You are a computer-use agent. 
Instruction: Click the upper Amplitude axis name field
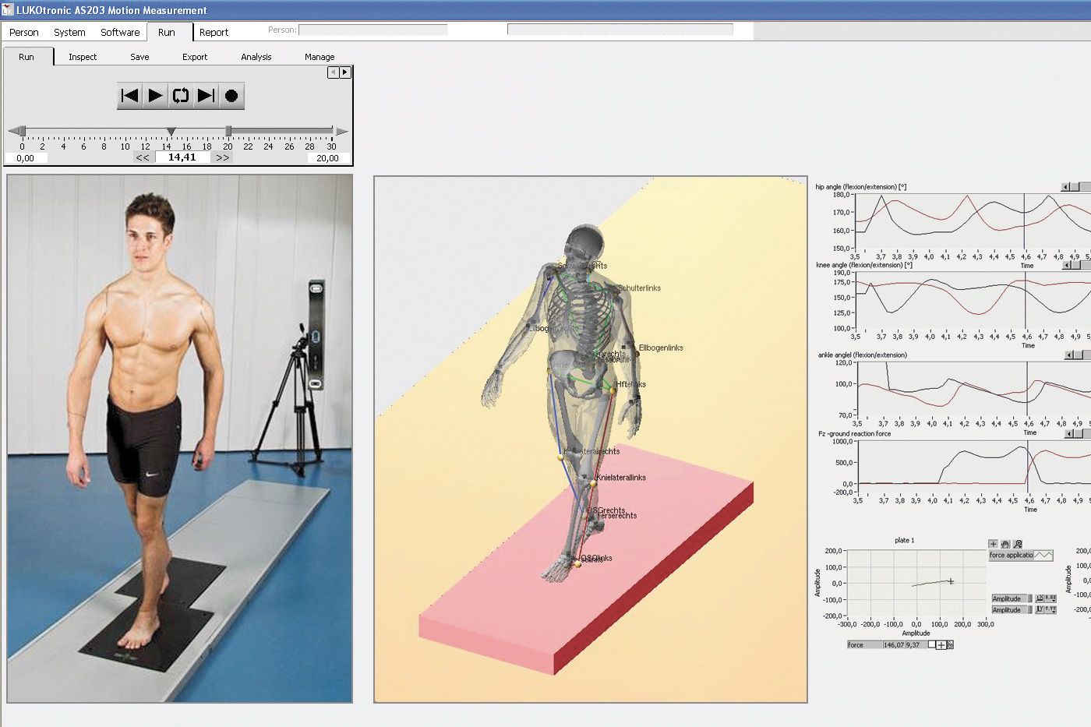tap(1010, 598)
